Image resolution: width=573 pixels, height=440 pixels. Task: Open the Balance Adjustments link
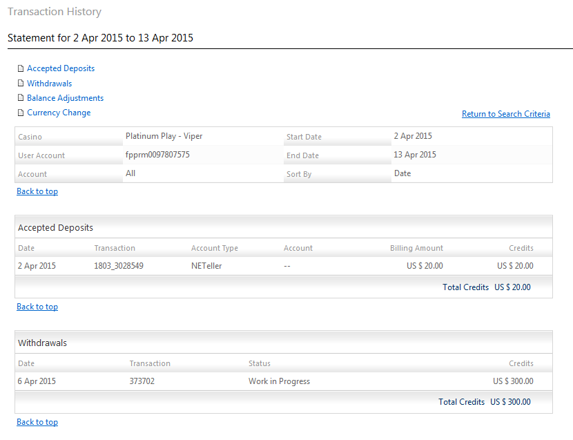tap(65, 98)
